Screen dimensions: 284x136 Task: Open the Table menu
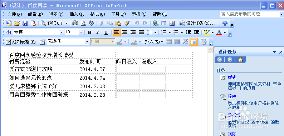pos(139,14)
